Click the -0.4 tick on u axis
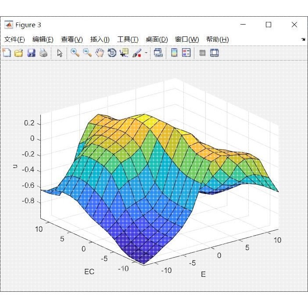The height and width of the screenshot is (308, 308). click(x=28, y=170)
